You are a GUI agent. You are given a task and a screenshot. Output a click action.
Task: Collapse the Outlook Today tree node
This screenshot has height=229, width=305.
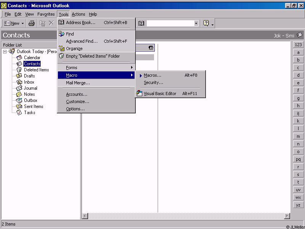click(5, 52)
